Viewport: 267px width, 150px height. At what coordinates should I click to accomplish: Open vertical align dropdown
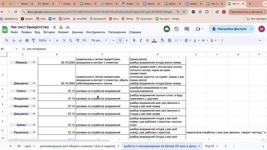click(196, 40)
